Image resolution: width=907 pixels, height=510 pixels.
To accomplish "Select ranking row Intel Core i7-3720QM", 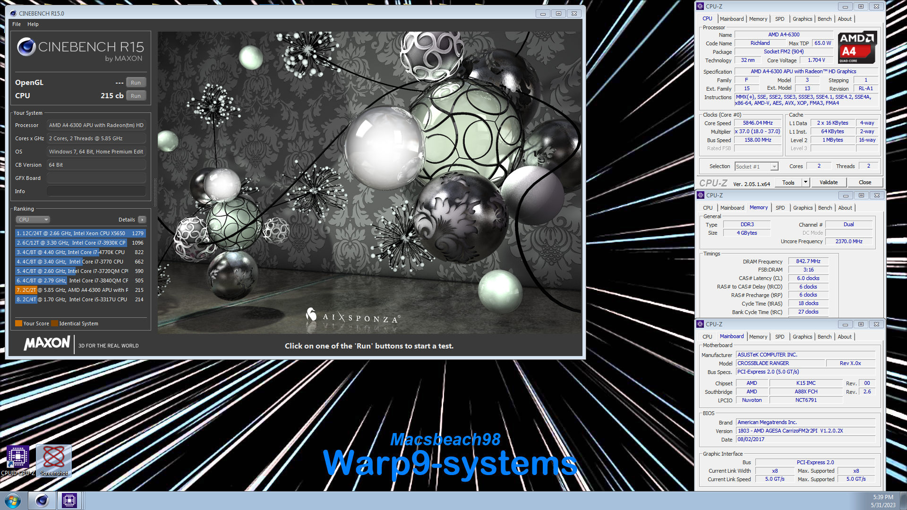I will click(80, 271).
